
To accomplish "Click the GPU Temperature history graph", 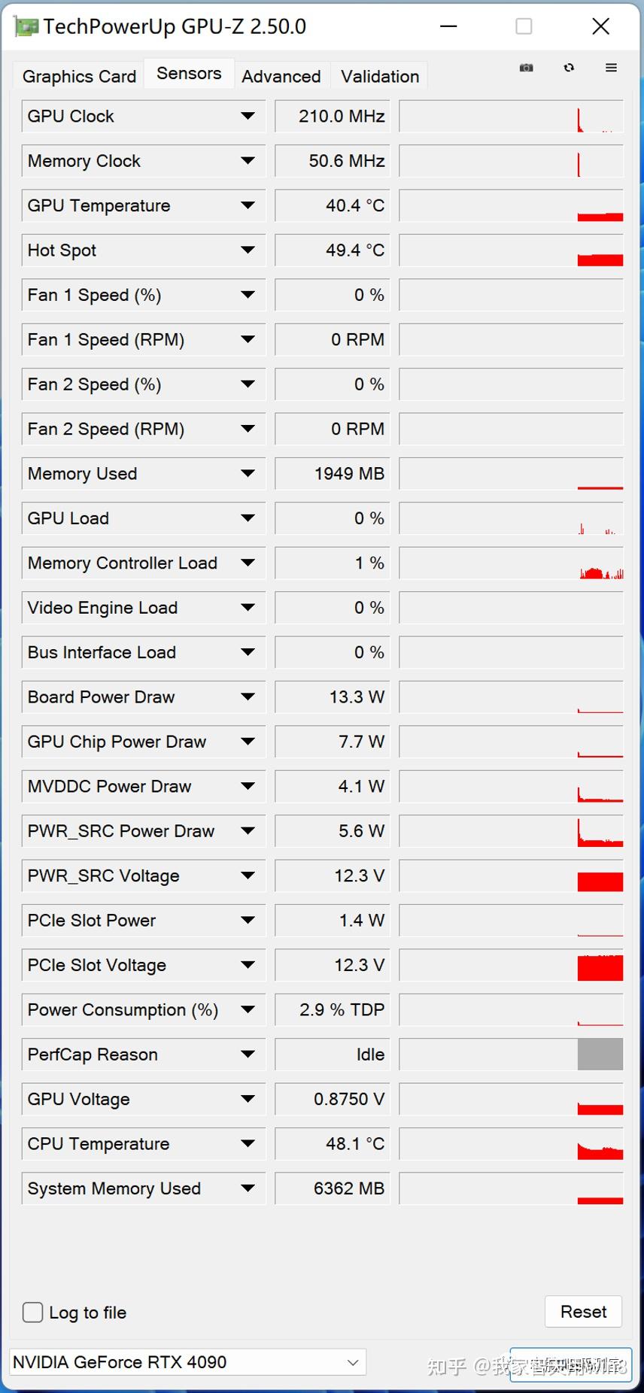I will tap(511, 205).
